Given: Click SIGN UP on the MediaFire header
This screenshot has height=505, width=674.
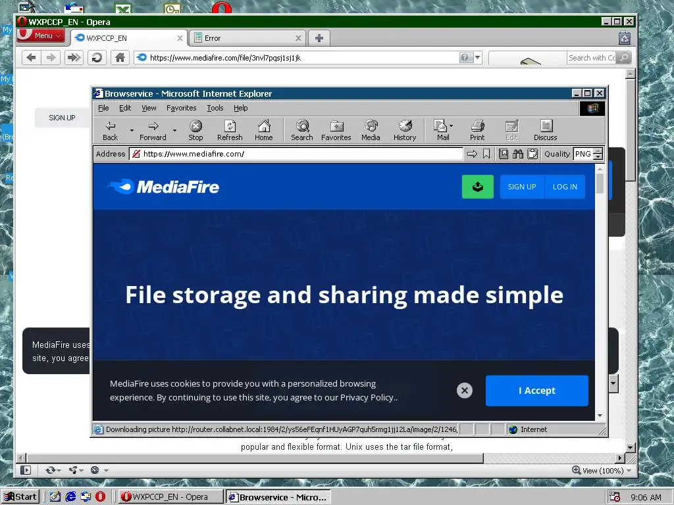Looking at the screenshot, I should [522, 187].
